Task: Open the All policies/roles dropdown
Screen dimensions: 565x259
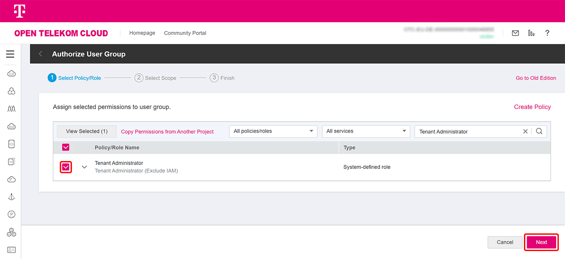Action: [273, 131]
